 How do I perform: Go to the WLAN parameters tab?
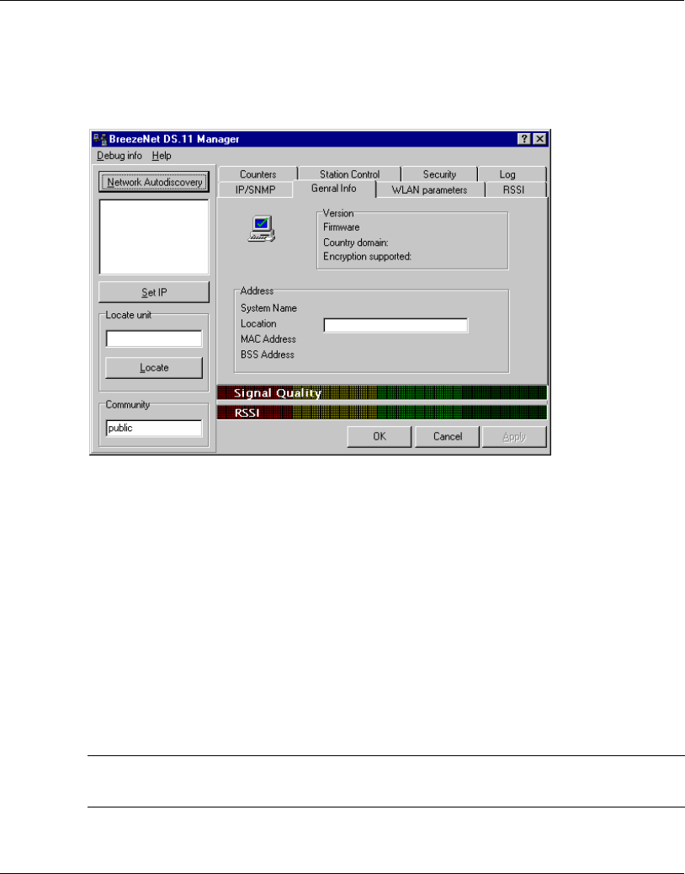coord(429,189)
